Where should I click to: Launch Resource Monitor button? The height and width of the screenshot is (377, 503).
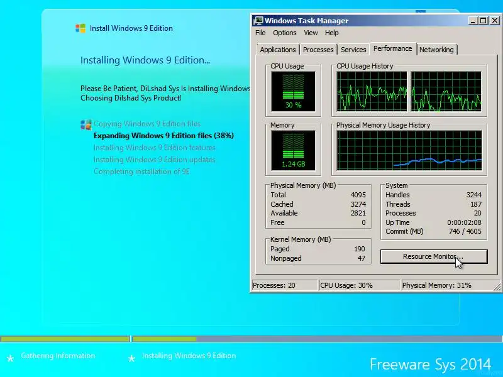[434, 256]
